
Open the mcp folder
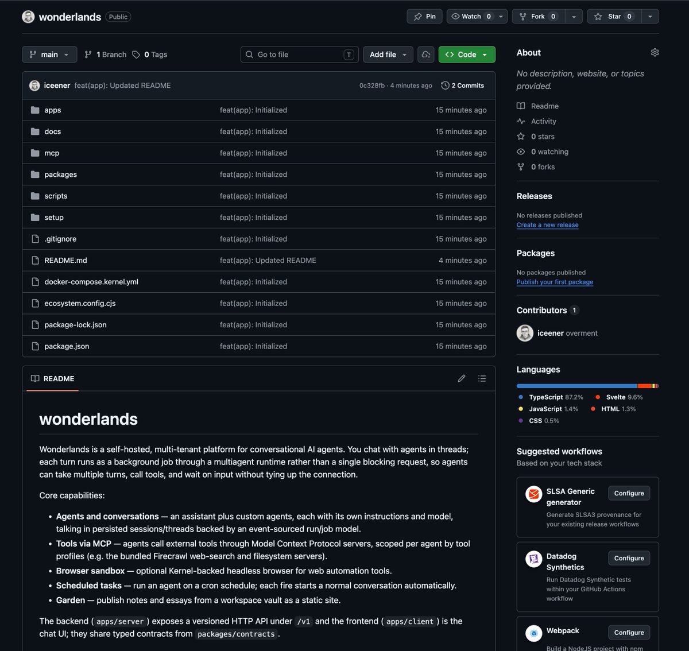point(52,153)
